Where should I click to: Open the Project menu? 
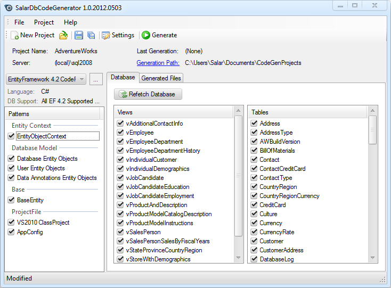pos(44,22)
